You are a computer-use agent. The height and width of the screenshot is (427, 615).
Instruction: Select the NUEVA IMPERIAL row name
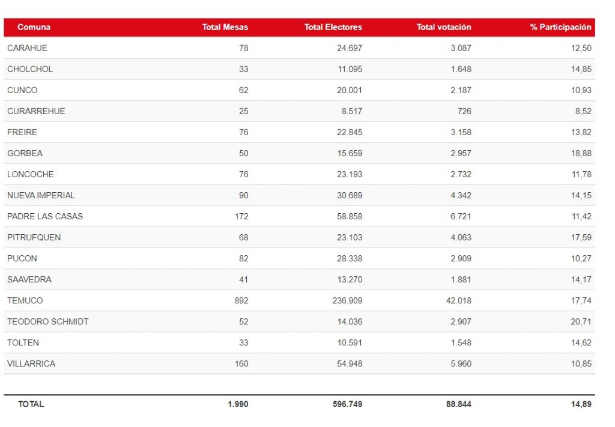(41, 196)
